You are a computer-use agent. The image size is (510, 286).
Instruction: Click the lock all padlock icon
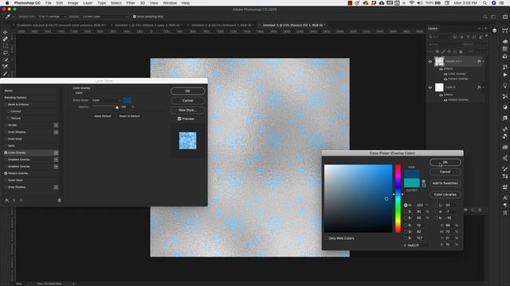(x=461, y=52)
